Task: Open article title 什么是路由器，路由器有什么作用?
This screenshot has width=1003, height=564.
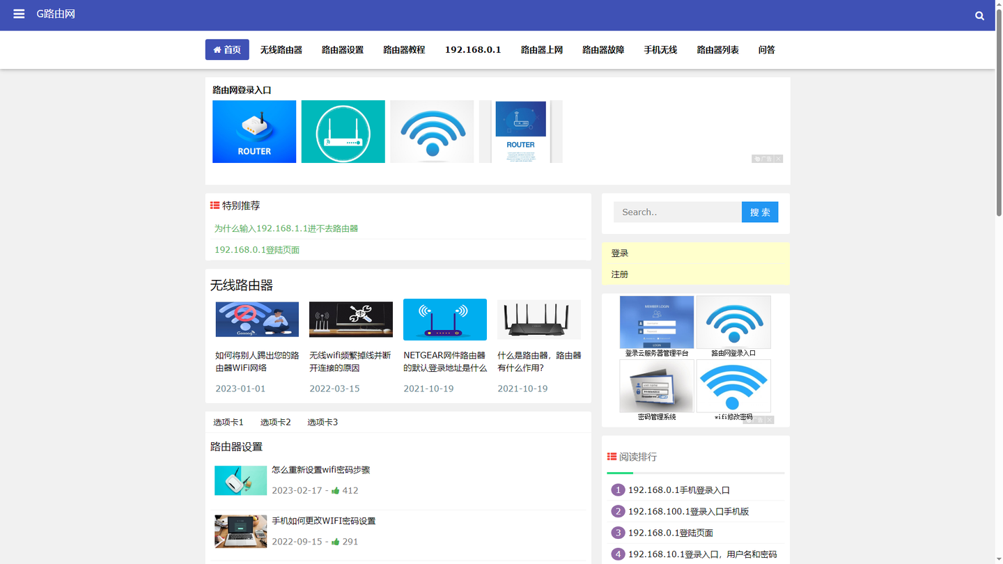Action: click(539, 361)
